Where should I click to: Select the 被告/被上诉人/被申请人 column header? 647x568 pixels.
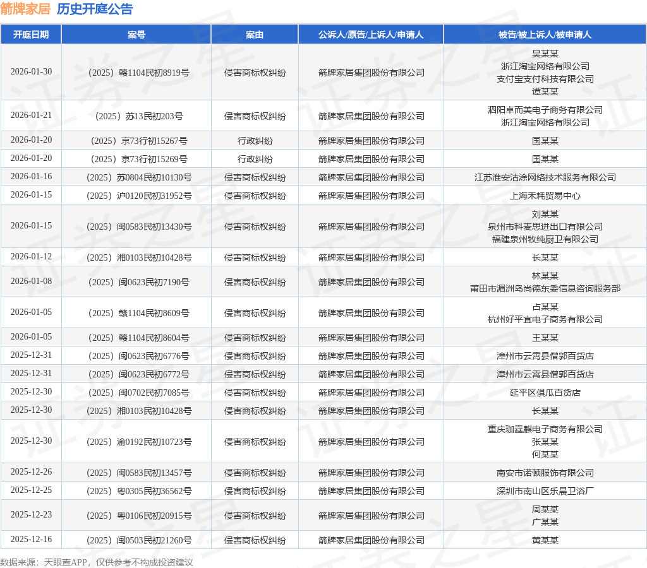point(545,35)
